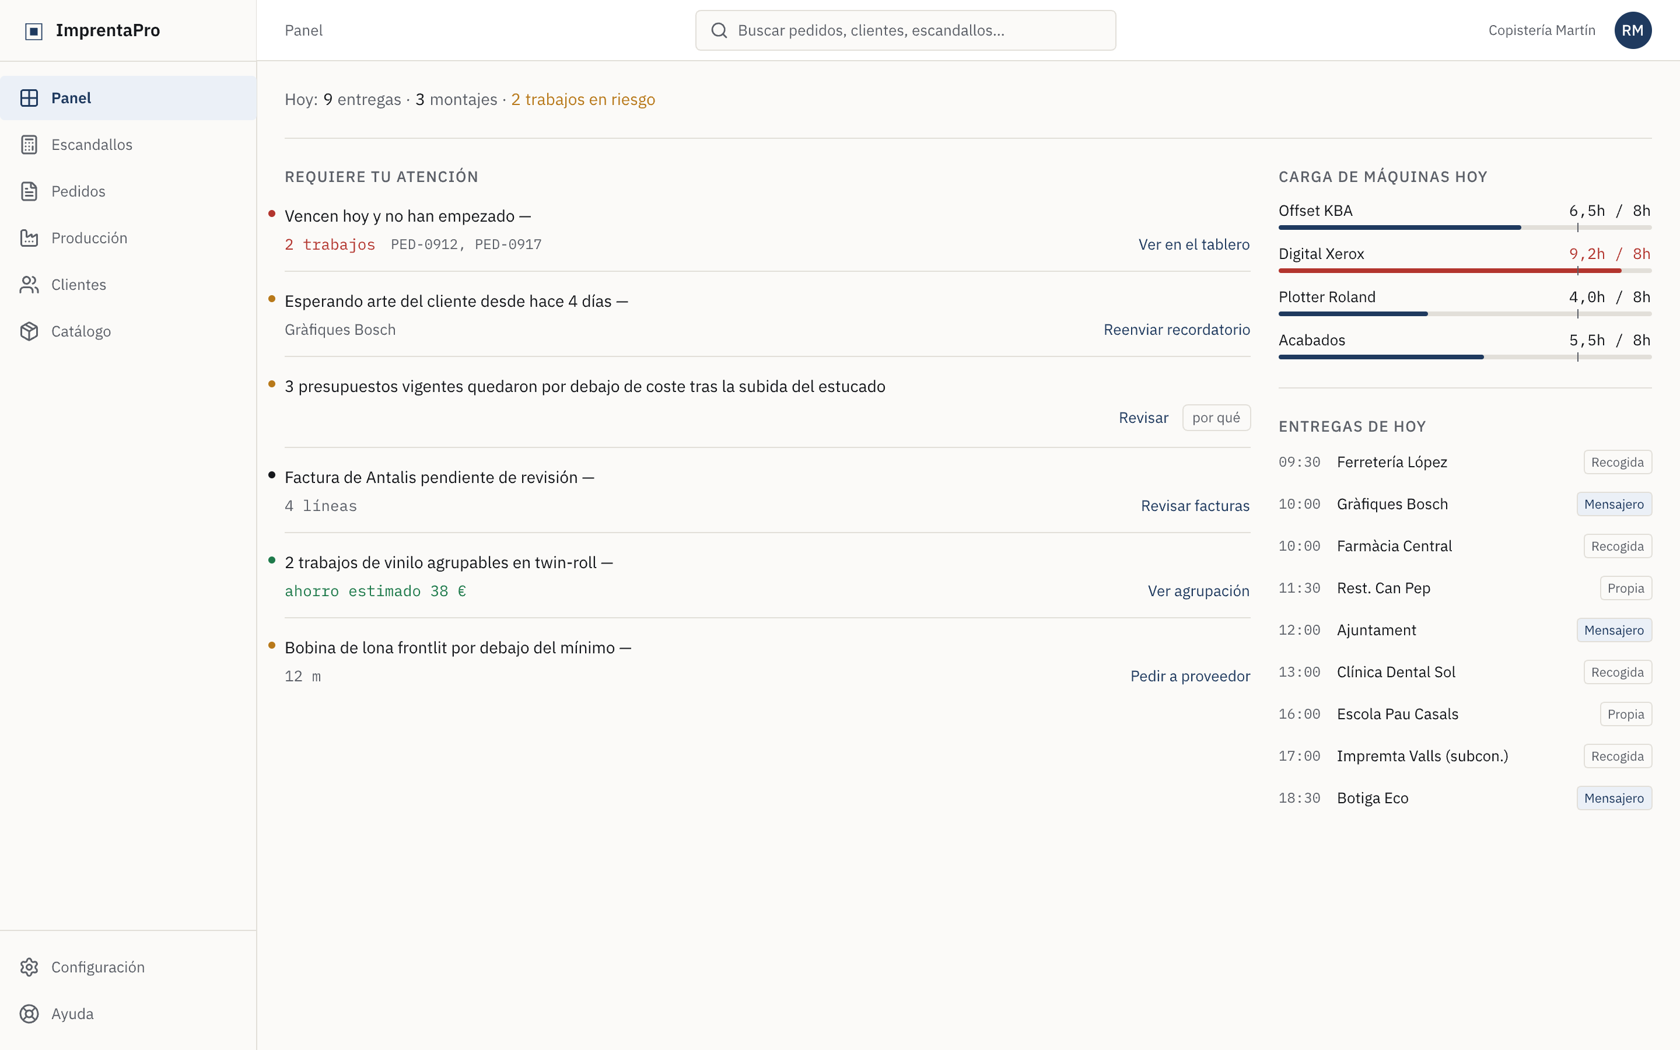Open the RM user avatar
This screenshot has width=1680, height=1050.
[x=1633, y=30]
